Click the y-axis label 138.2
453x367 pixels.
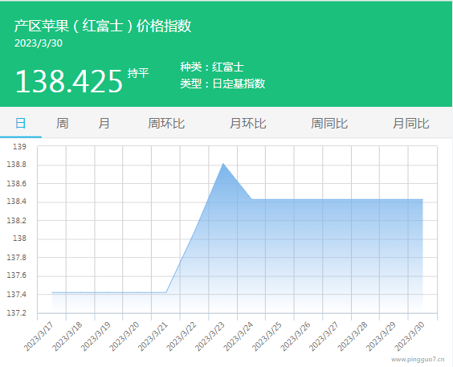tap(17, 221)
